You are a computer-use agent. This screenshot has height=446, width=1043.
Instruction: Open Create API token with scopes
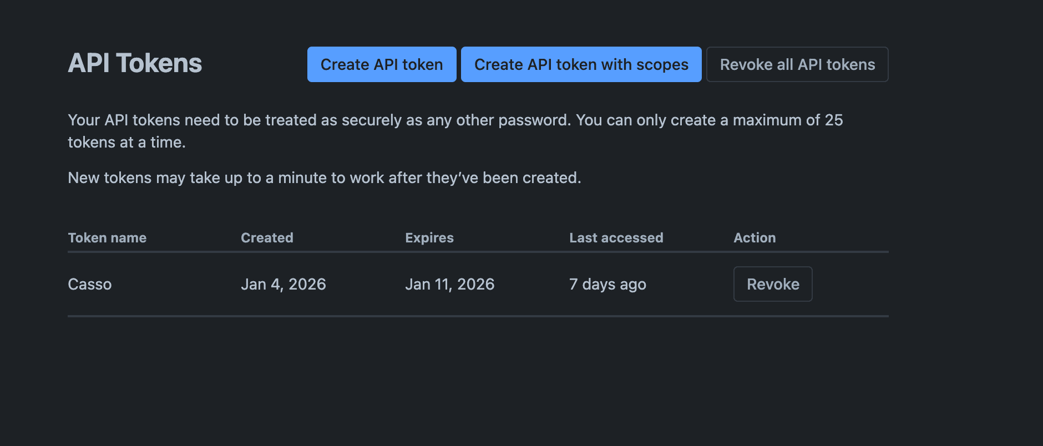pos(580,64)
